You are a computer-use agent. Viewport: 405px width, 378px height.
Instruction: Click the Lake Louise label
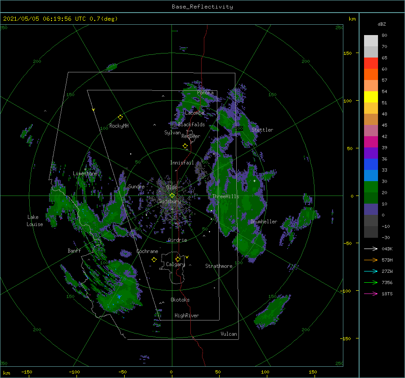(35, 221)
